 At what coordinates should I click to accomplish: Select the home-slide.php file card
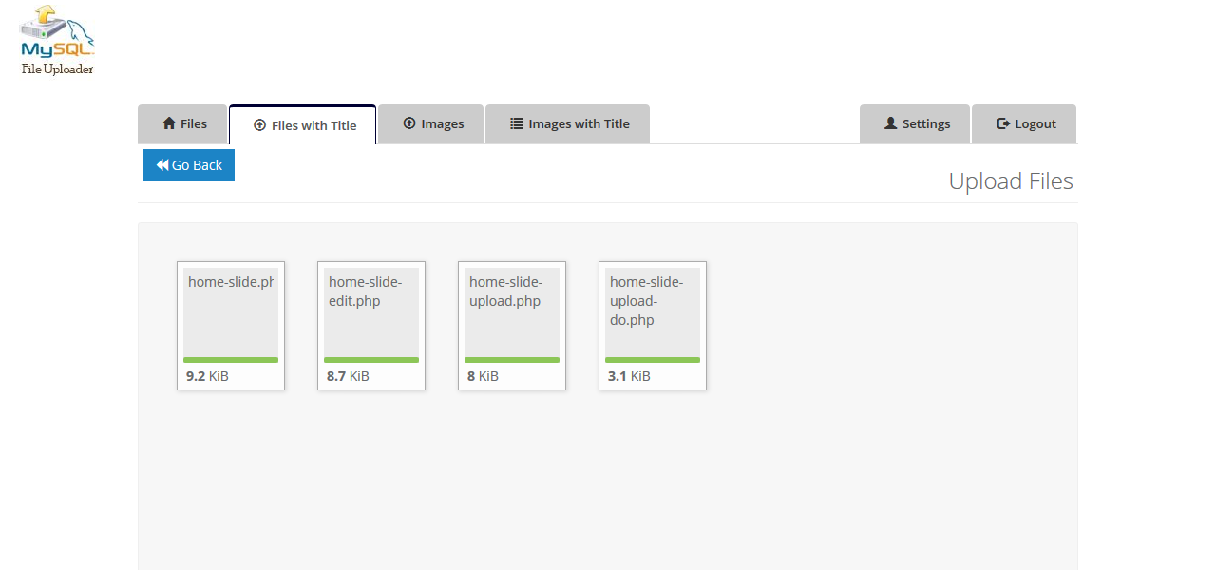tap(230, 326)
